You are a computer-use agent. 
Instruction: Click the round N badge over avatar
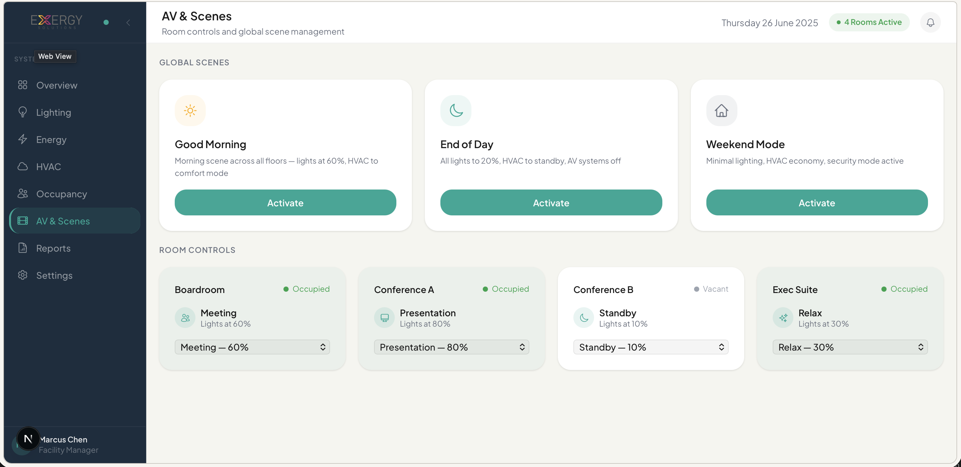[28, 438]
